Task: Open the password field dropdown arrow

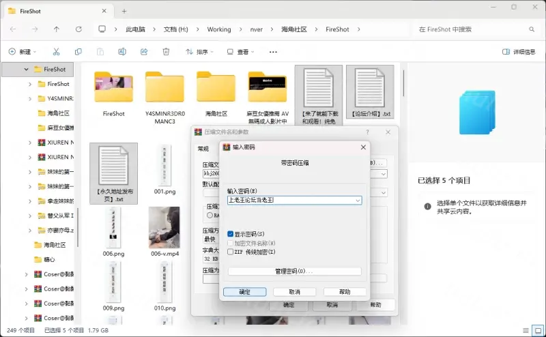Action: [x=358, y=201]
